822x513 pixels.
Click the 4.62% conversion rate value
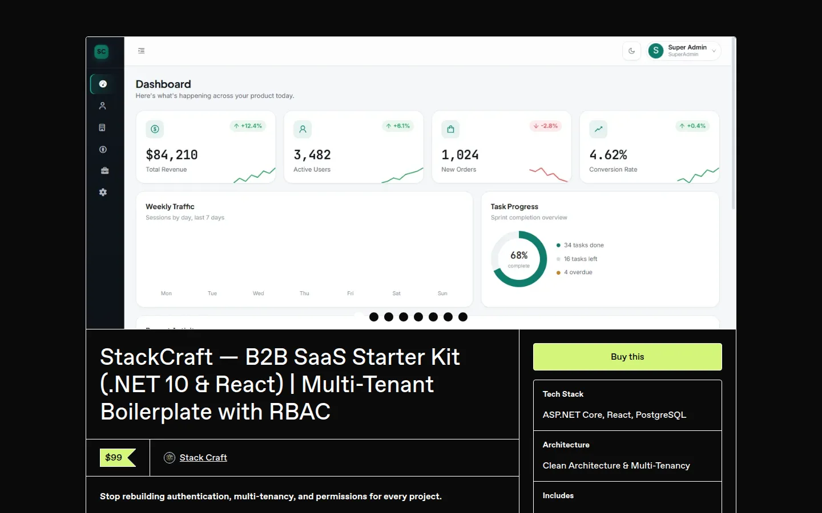(x=609, y=155)
